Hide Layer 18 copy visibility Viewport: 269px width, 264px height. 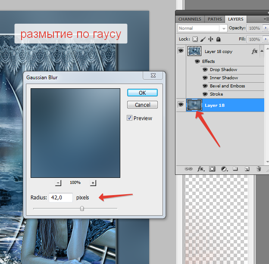click(x=181, y=51)
